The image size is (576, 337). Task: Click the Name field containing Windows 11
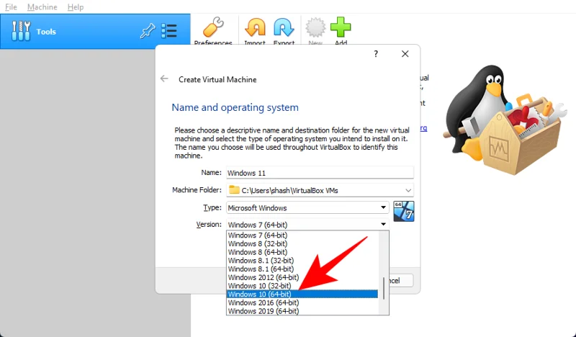pos(320,173)
